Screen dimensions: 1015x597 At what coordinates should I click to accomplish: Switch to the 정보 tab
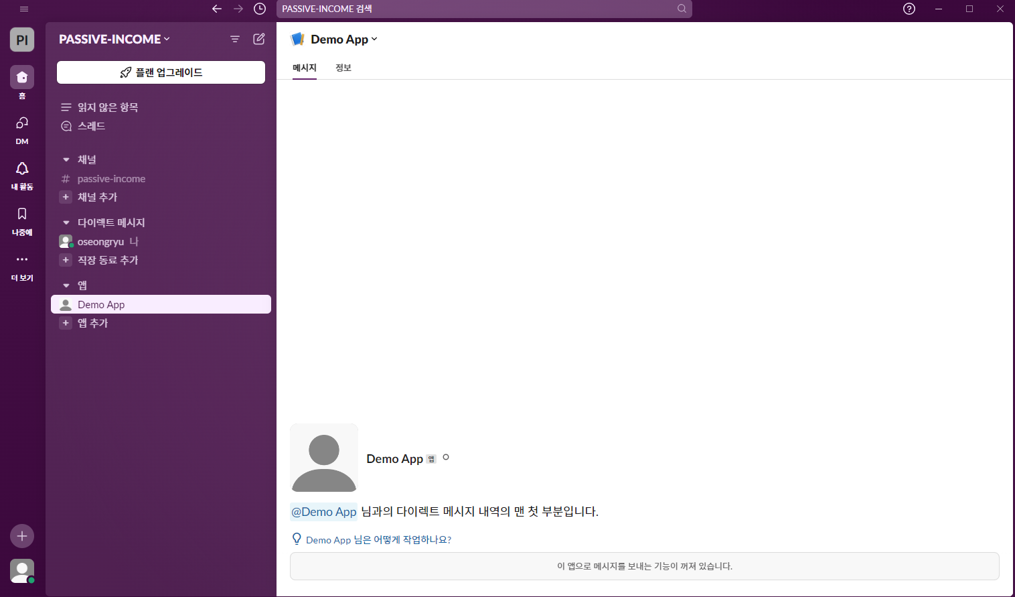coord(343,68)
